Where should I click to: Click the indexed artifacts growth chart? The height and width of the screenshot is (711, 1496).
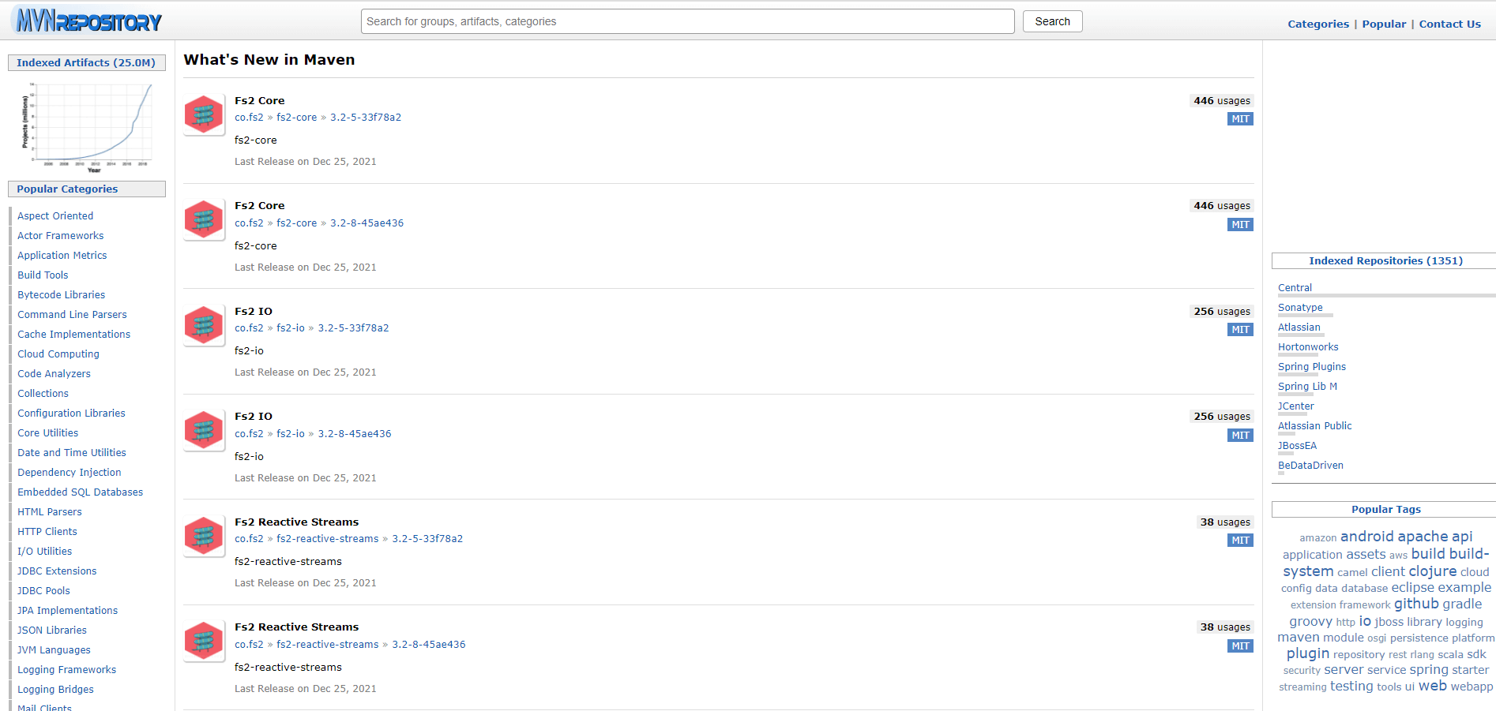[x=87, y=126]
